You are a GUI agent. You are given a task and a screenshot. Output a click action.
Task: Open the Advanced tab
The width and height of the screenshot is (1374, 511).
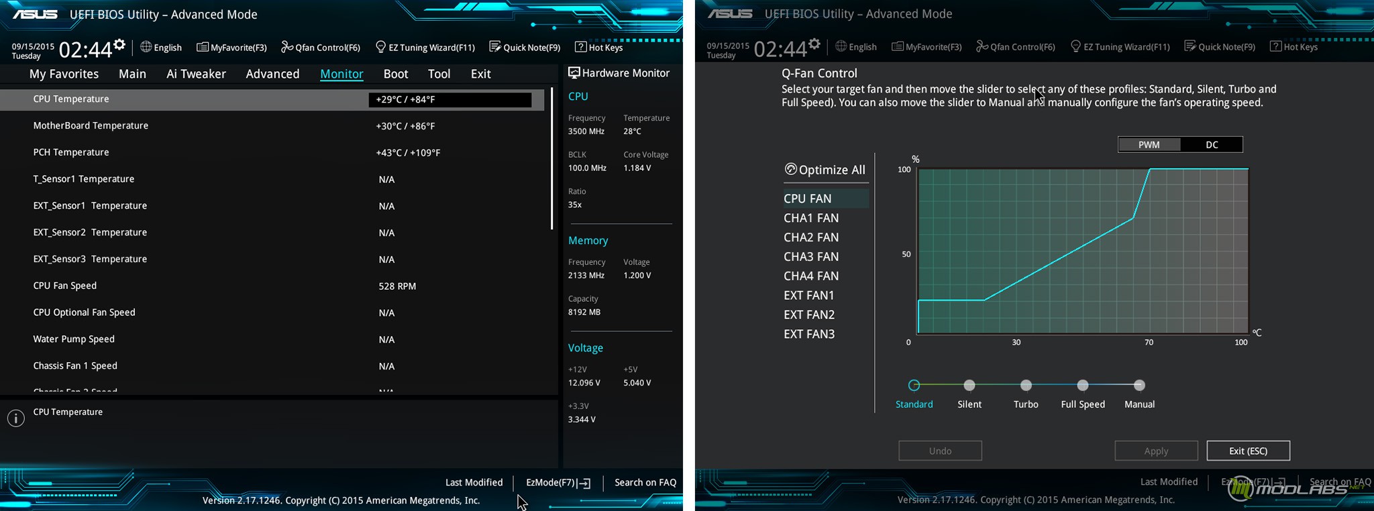pyautogui.click(x=272, y=74)
